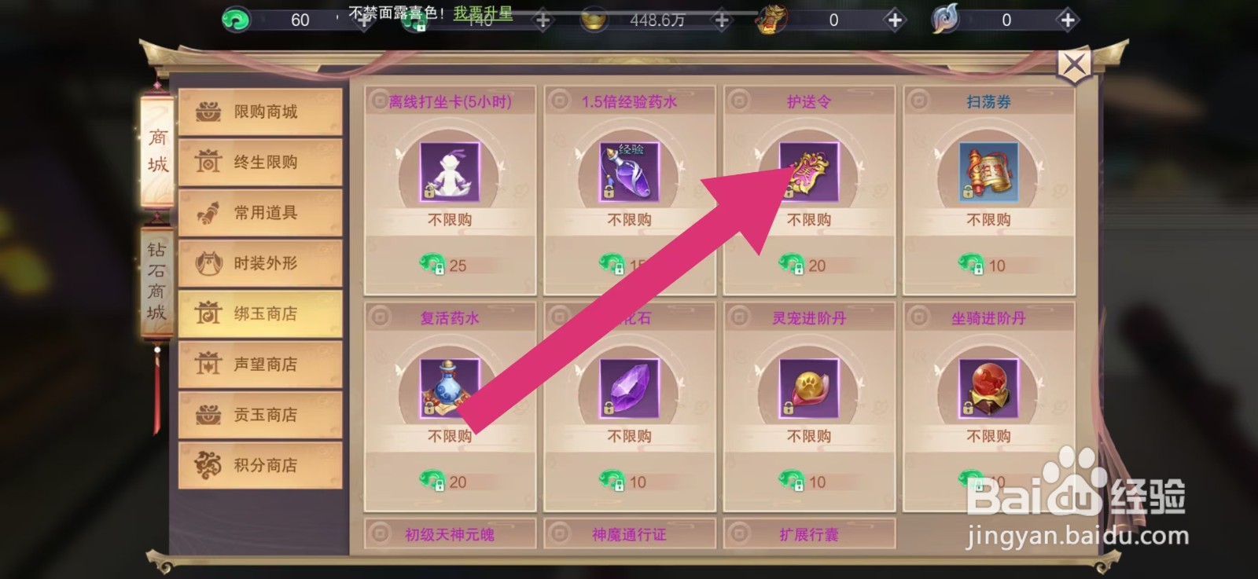The height and width of the screenshot is (579, 1258).
Task: Choose the escort token (护送令) icon
Action: [x=809, y=171]
